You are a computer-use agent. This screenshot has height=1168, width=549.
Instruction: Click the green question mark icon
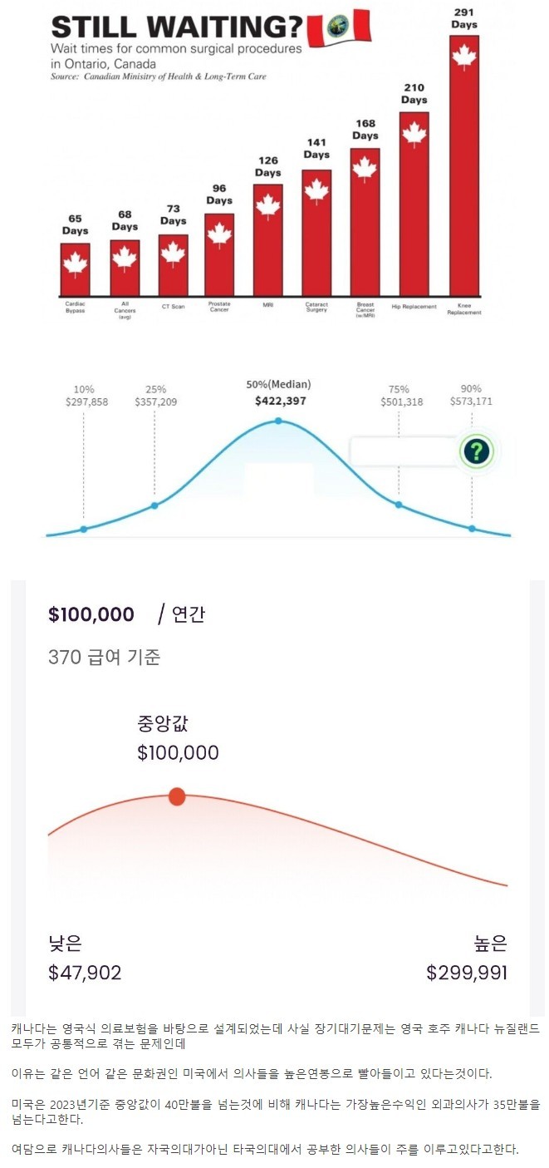477,451
